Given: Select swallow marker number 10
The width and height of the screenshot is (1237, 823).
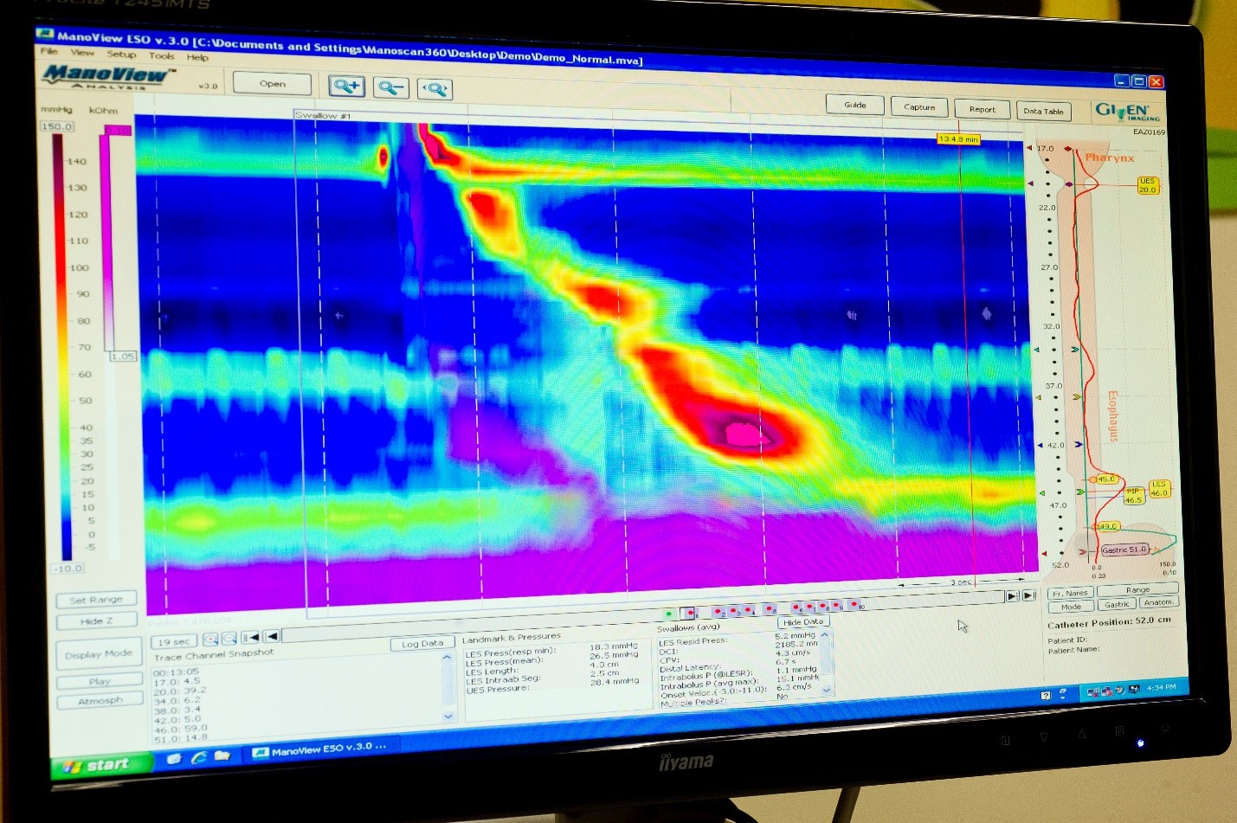Looking at the screenshot, I should point(856,605).
